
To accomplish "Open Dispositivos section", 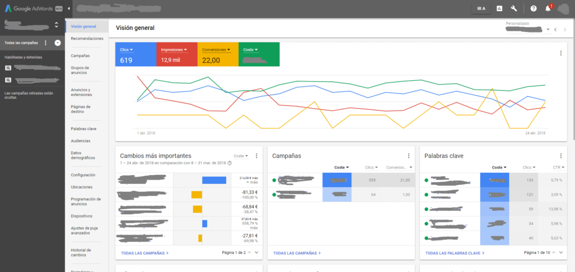I will 81,216.
